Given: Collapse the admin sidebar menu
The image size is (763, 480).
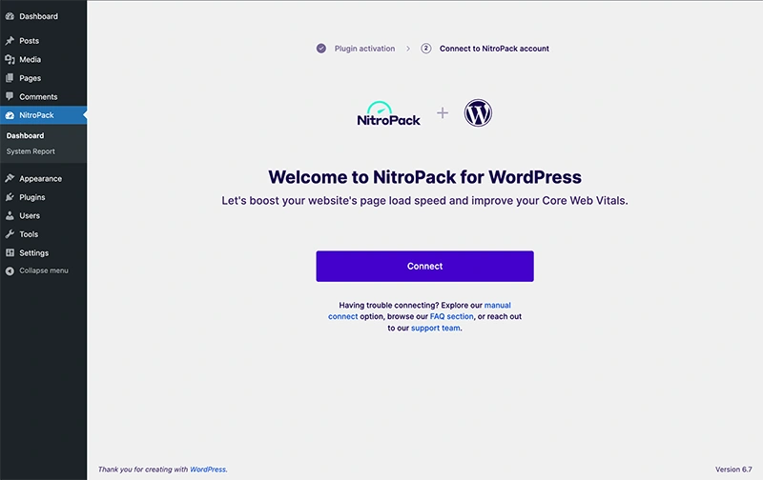Looking at the screenshot, I should pyautogui.click(x=43, y=270).
